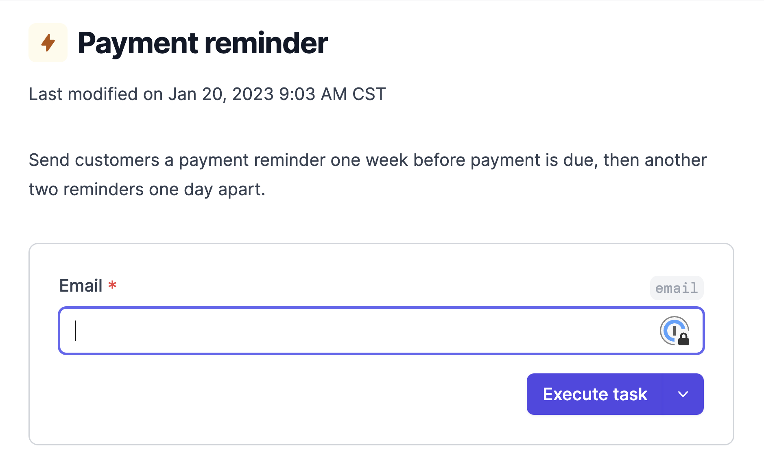Expand the chevron beside Execute task
Image resolution: width=764 pixels, height=471 pixels.
click(683, 394)
